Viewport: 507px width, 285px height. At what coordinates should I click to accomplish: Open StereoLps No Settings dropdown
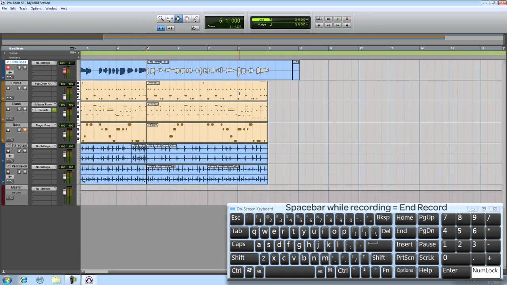pyautogui.click(x=44, y=146)
